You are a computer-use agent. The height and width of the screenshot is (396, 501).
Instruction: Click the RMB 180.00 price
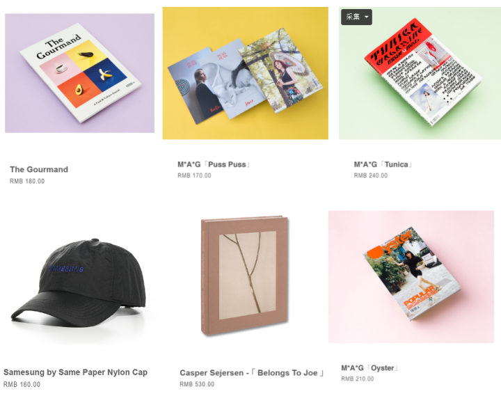coord(27,181)
